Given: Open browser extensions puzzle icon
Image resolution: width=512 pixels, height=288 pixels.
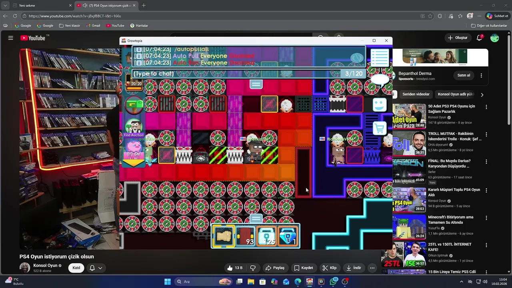Looking at the screenshot, I should pos(440,16).
